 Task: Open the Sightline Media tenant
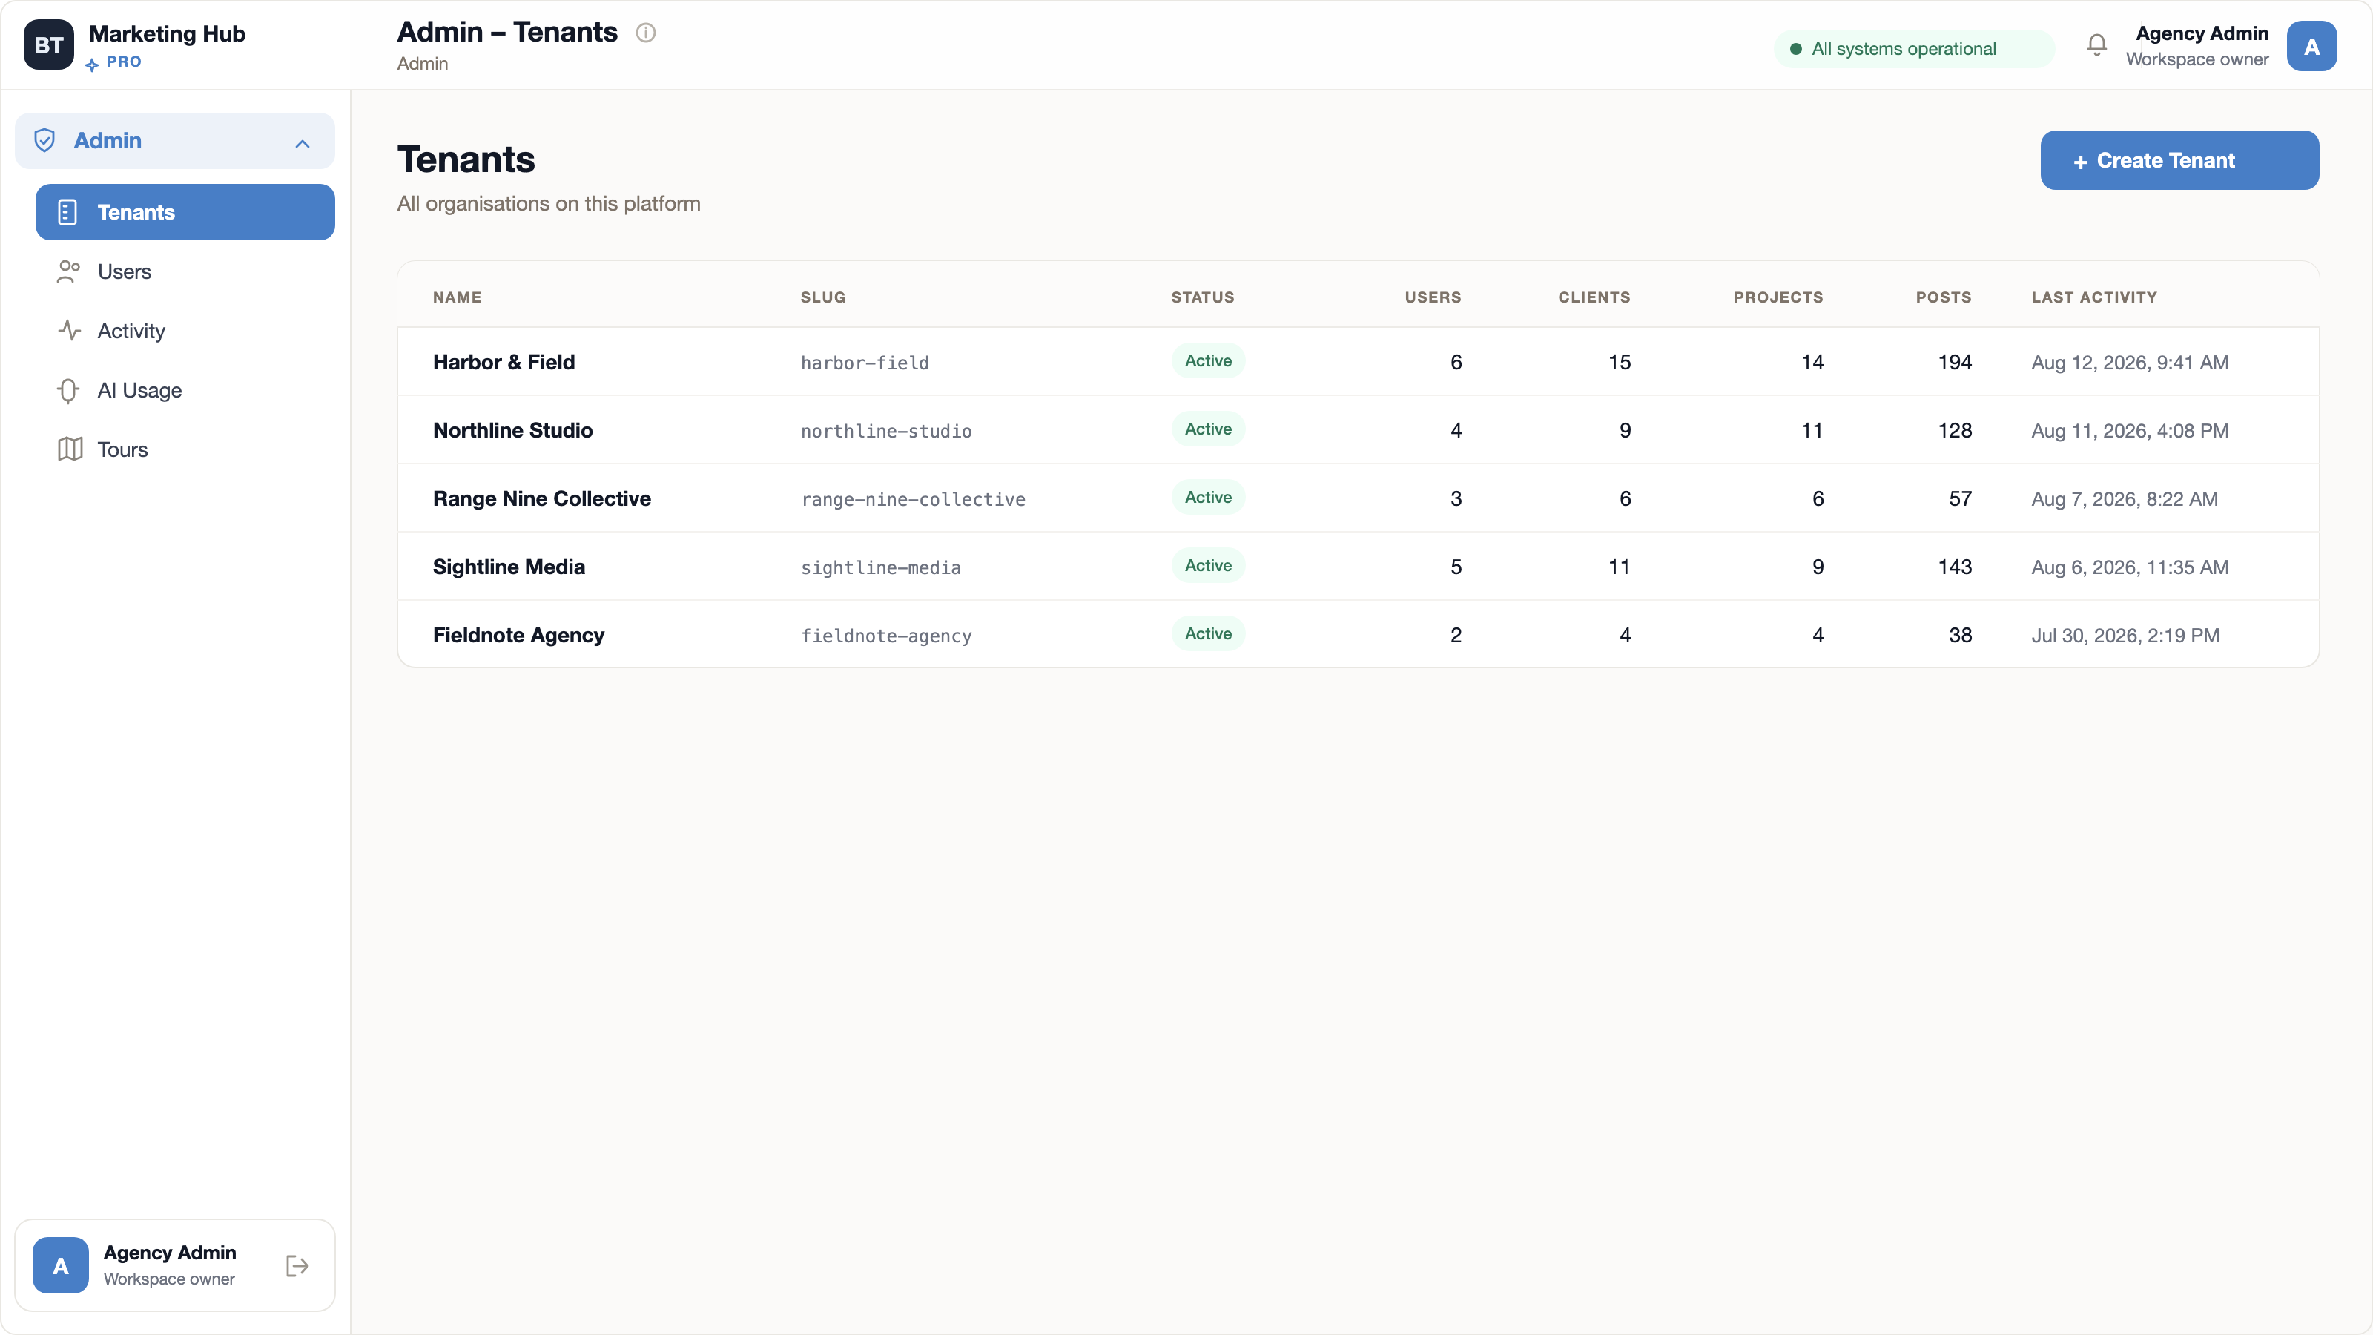(x=509, y=567)
